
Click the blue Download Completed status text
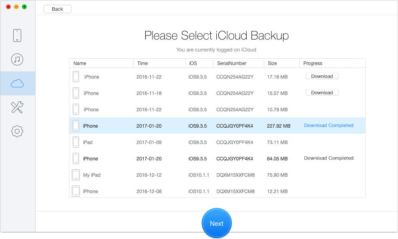[x=329, y=125]
